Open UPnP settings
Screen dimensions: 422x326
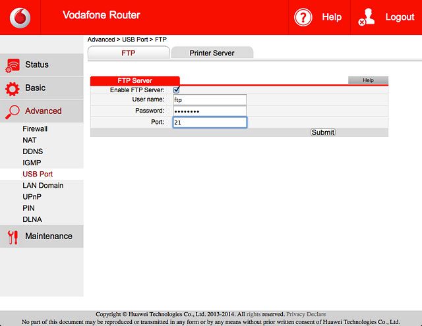pyautogui.click(x=32, y=197)
